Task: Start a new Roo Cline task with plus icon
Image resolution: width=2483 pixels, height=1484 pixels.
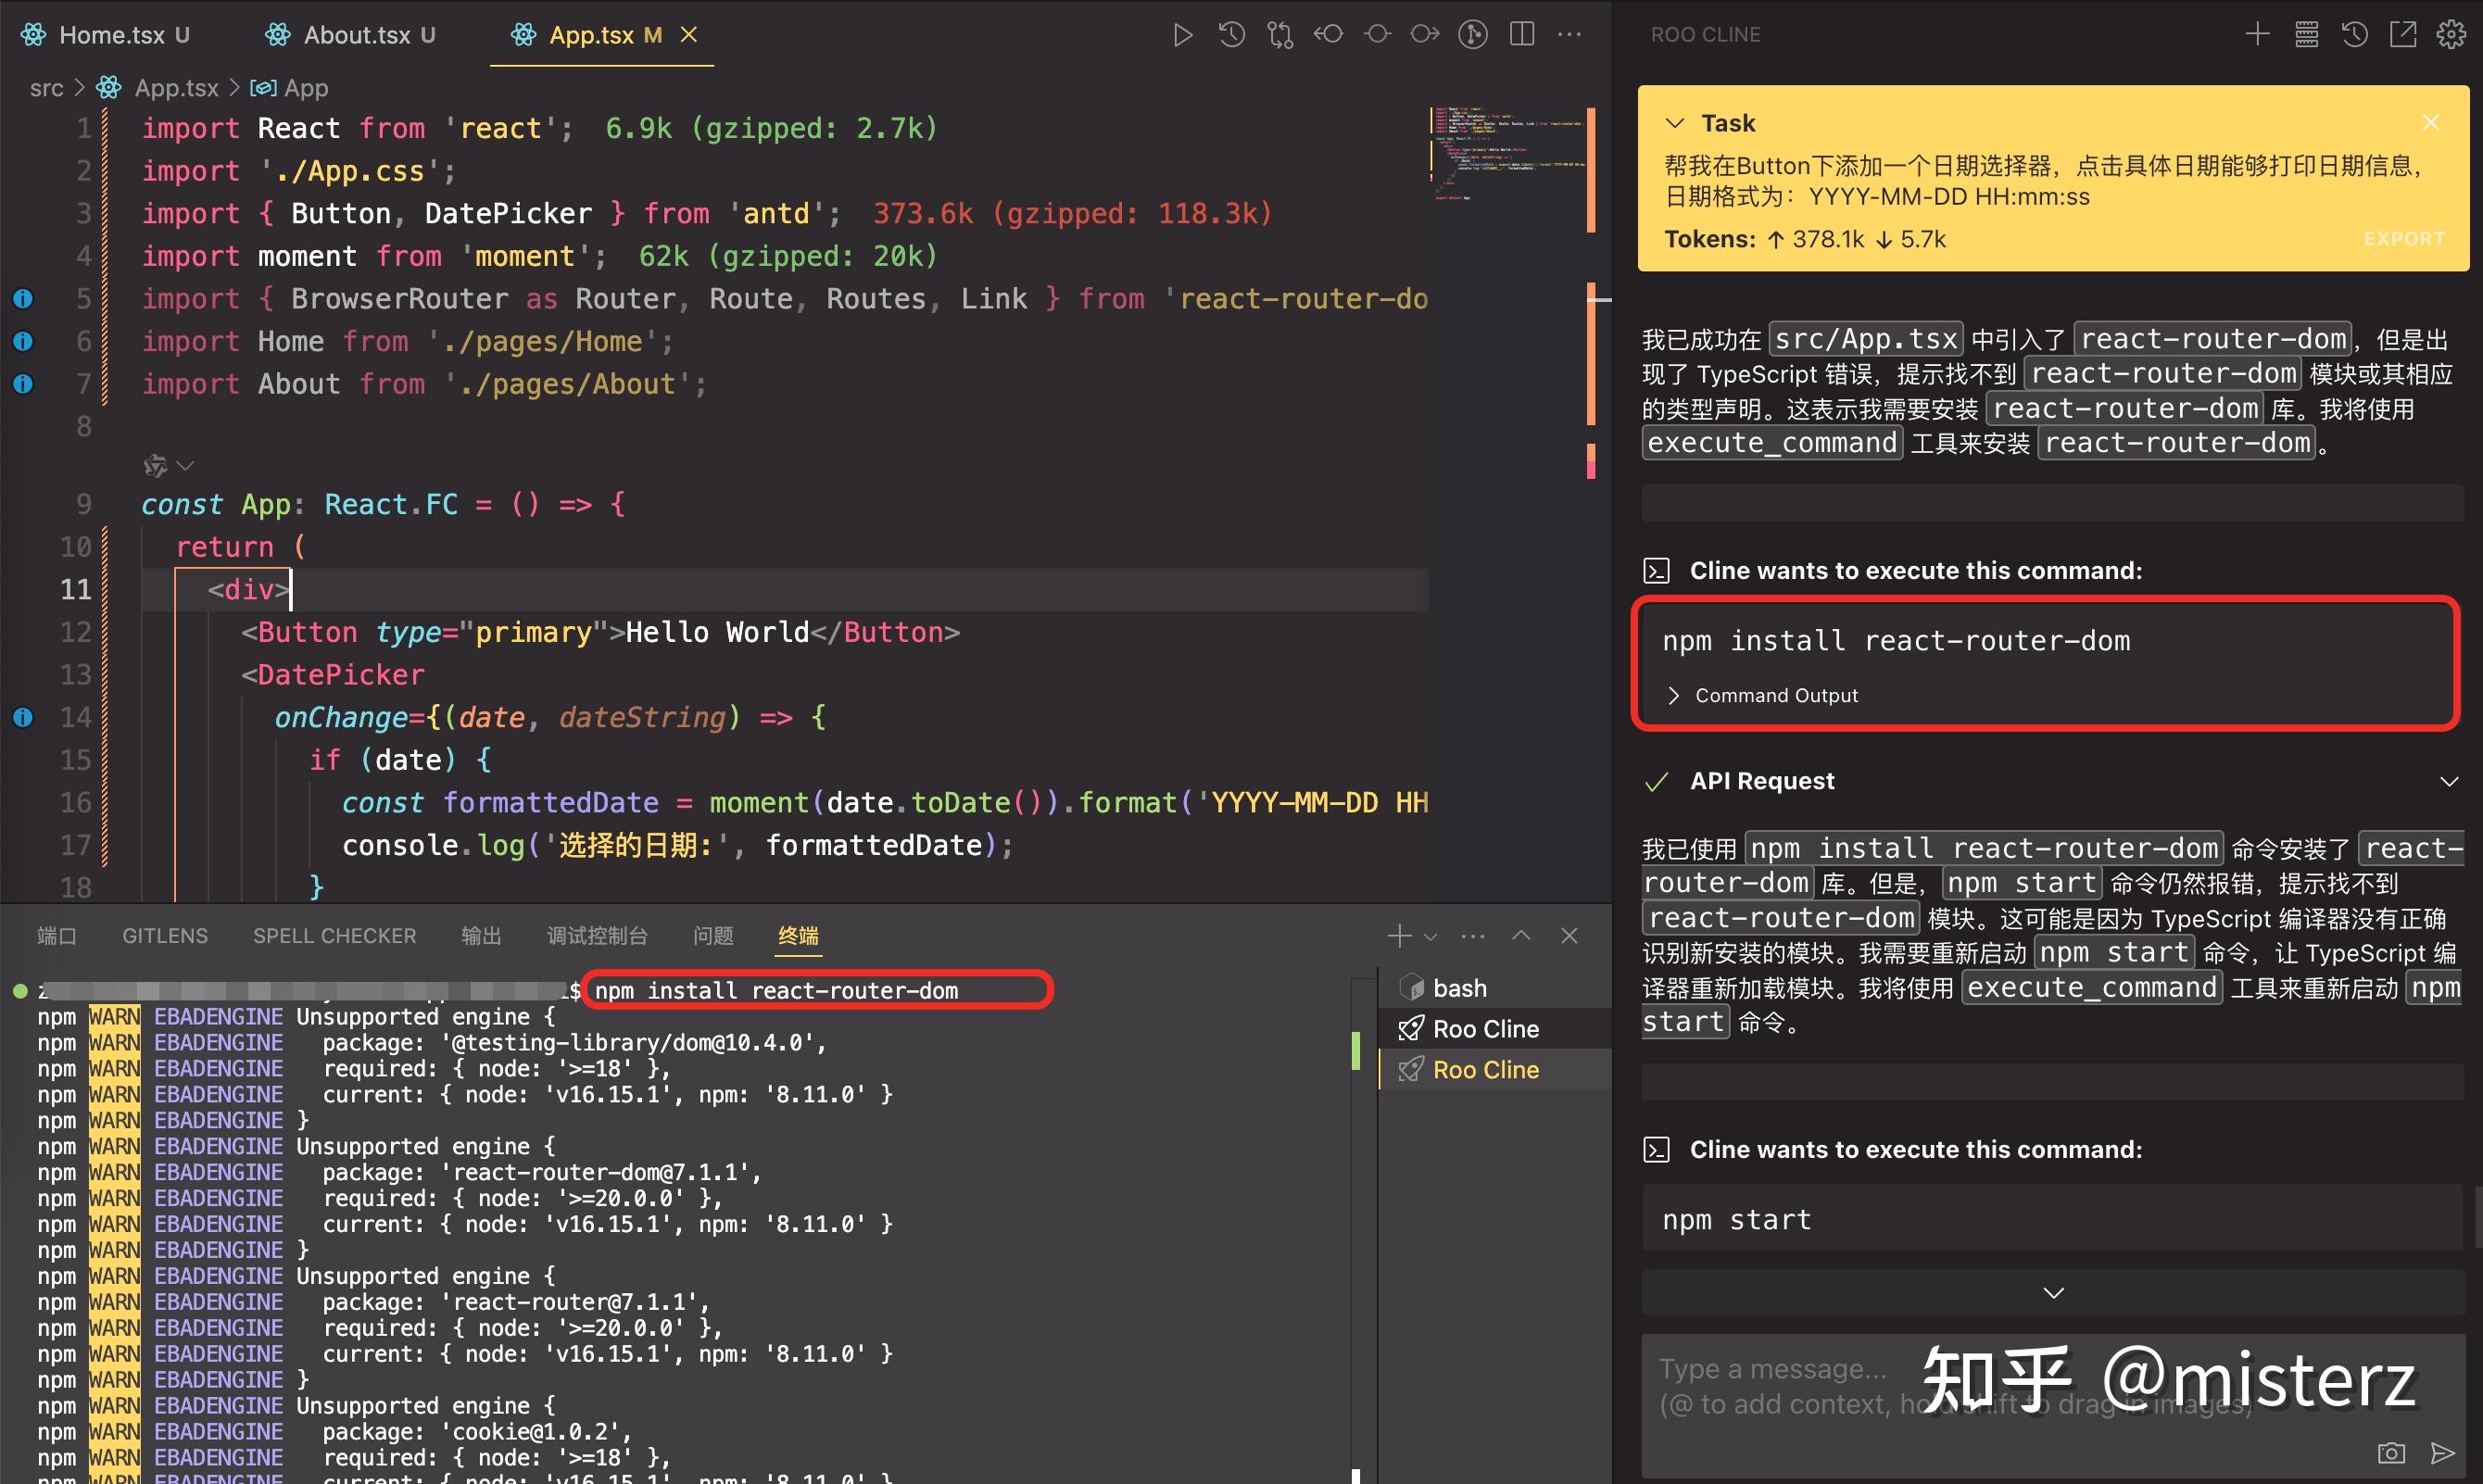Action: 2257,34
